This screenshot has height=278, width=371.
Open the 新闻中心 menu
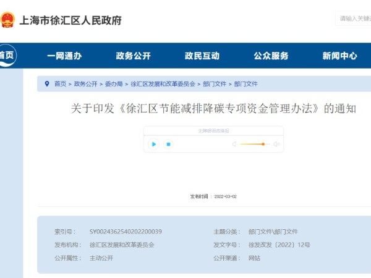tap(339, 56)
